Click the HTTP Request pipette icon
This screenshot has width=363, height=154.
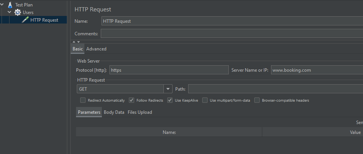point(25,20)
